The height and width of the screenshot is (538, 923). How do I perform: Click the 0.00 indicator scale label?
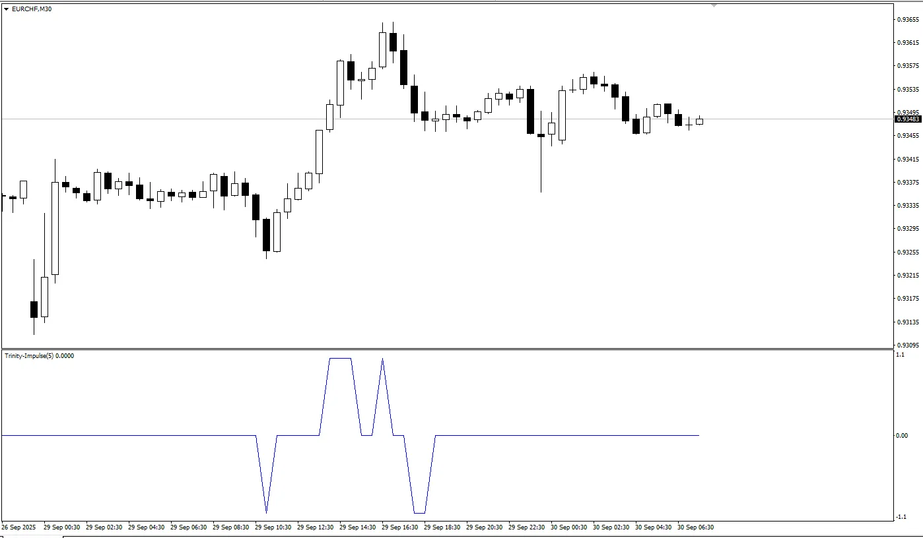902,436
